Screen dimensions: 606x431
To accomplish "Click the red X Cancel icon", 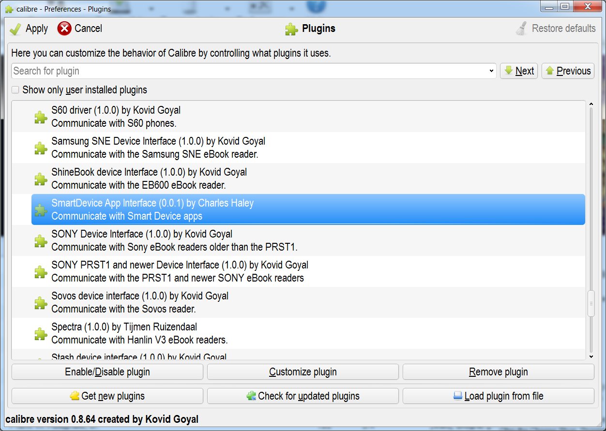I will point(64,29).
